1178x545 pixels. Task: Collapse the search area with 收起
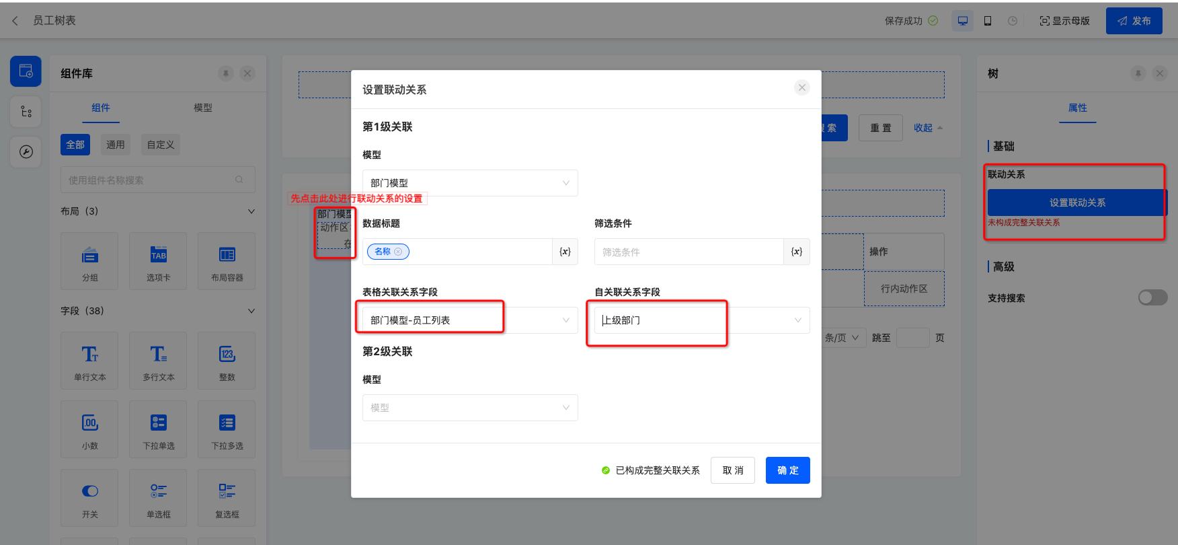[928, 128]
